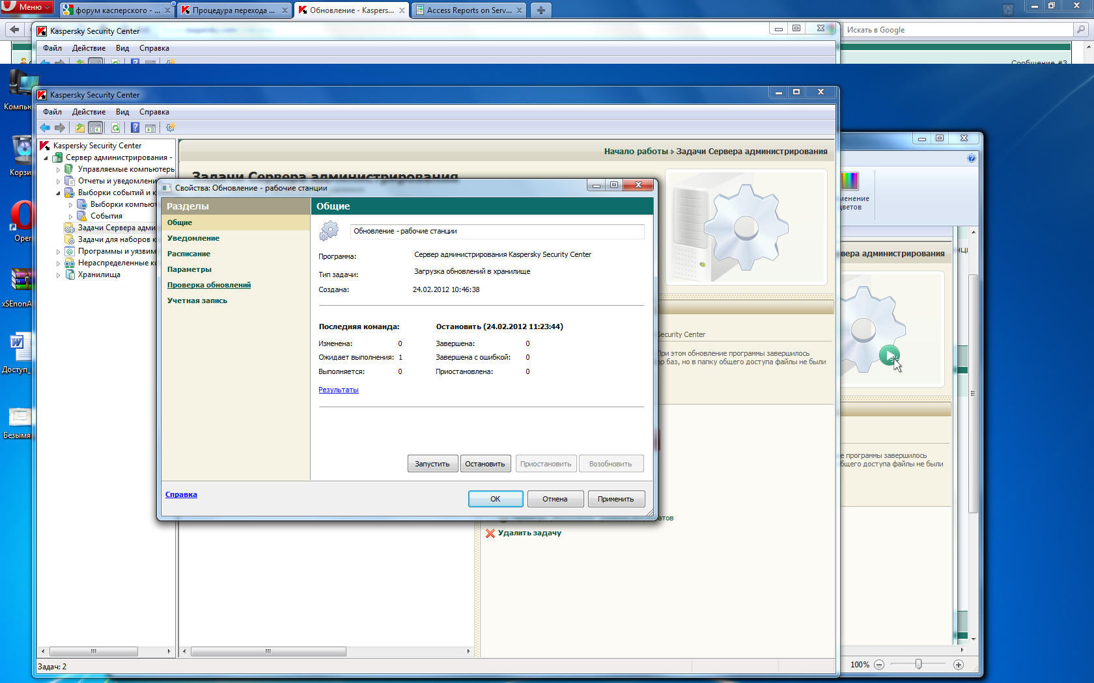Expand the События tree node
Viewport: 1094px width, 683px height.
click(70, 217)
